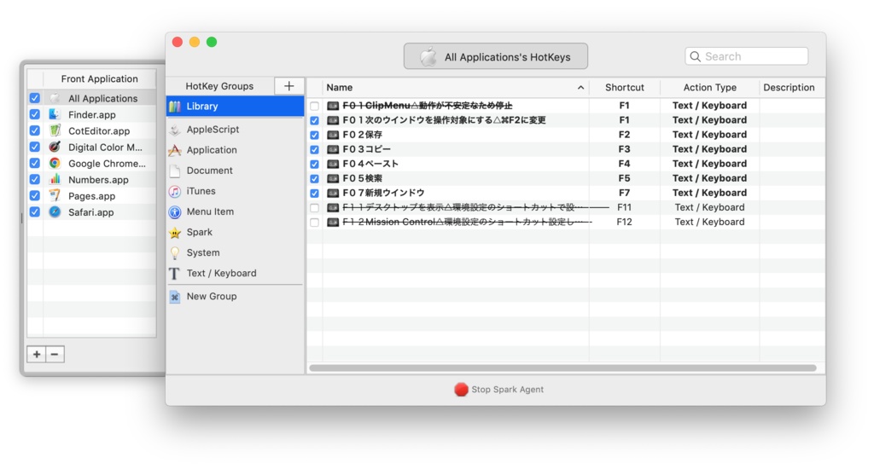Click the keyboard icon of the F02保存 row
The image size is (874, 469).
(x=334, y=135)
